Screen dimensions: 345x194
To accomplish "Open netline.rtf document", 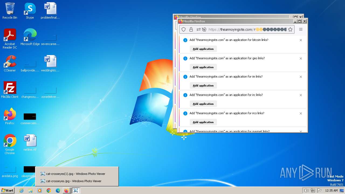I will pos(30,143).
